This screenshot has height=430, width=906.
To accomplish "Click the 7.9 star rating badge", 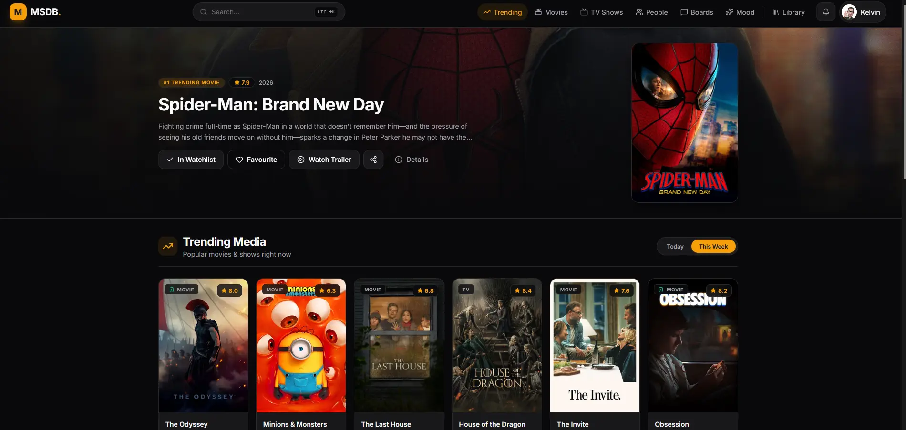I will (242, 82).
